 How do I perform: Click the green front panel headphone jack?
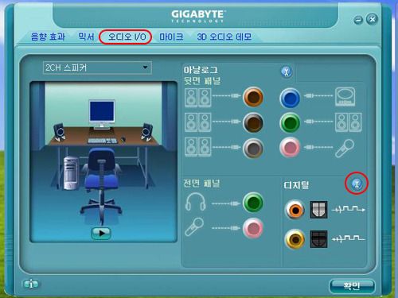tap(253, 203)
